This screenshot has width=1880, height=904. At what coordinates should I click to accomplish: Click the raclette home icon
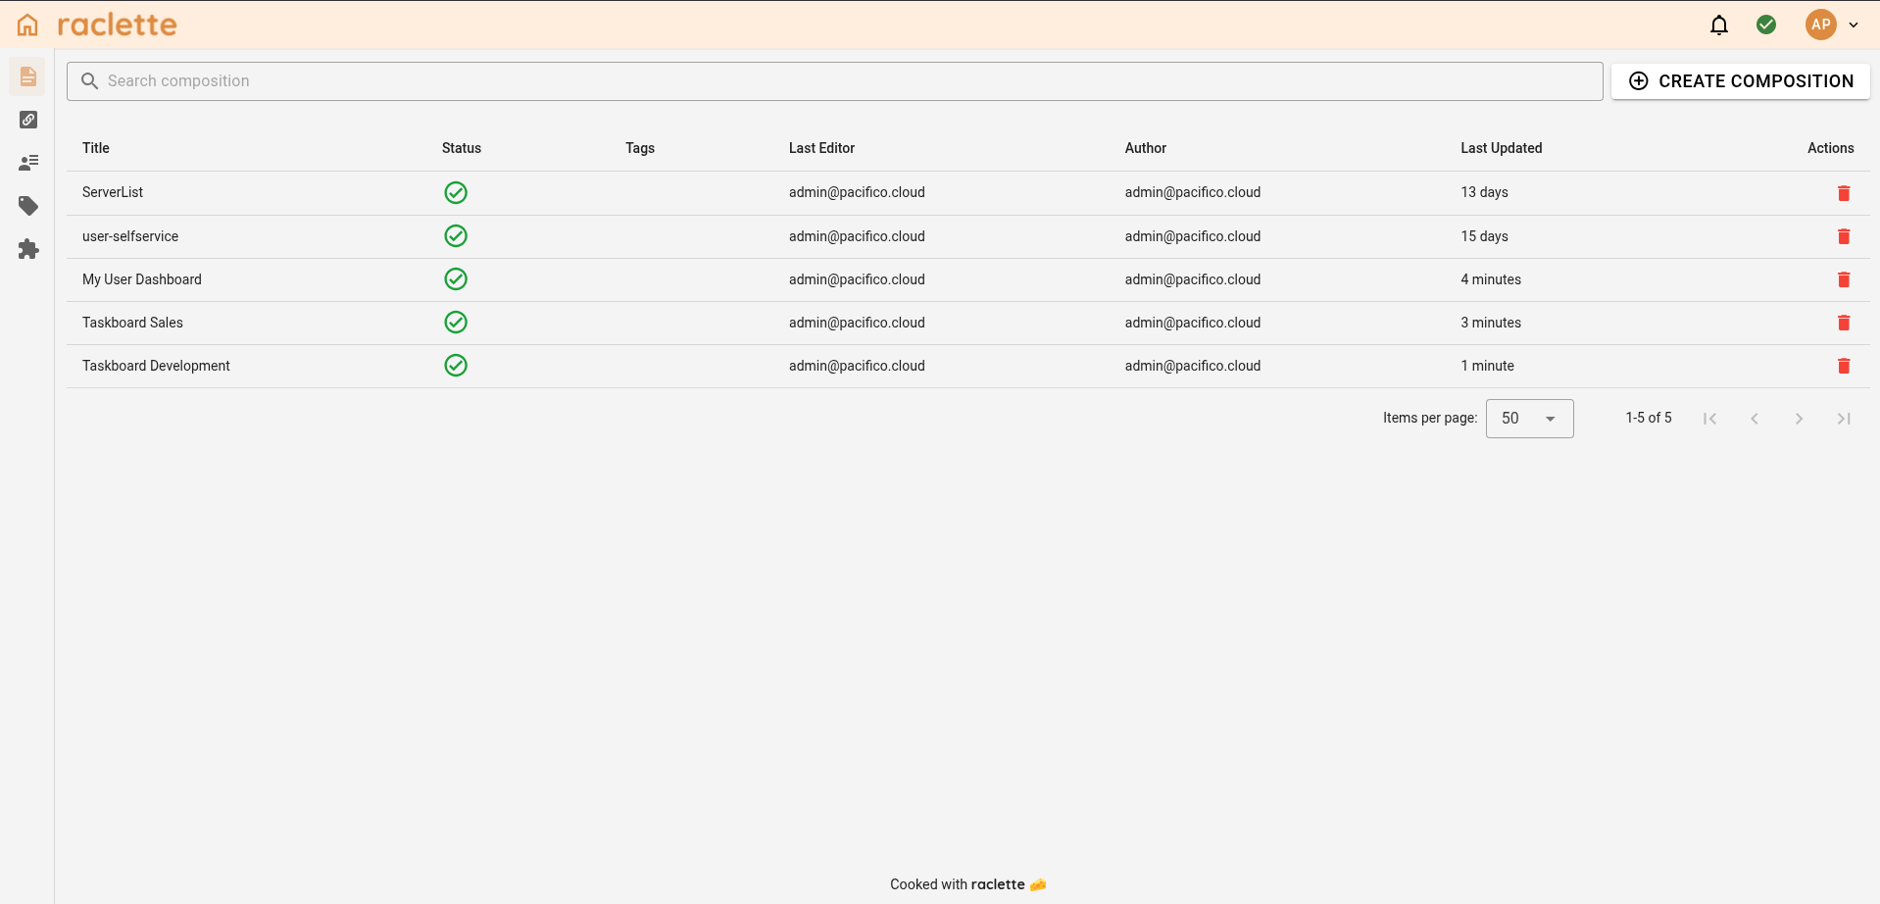click(27, 25)
